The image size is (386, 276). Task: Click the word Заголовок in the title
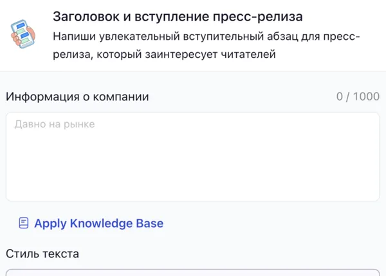coord(84,16)
